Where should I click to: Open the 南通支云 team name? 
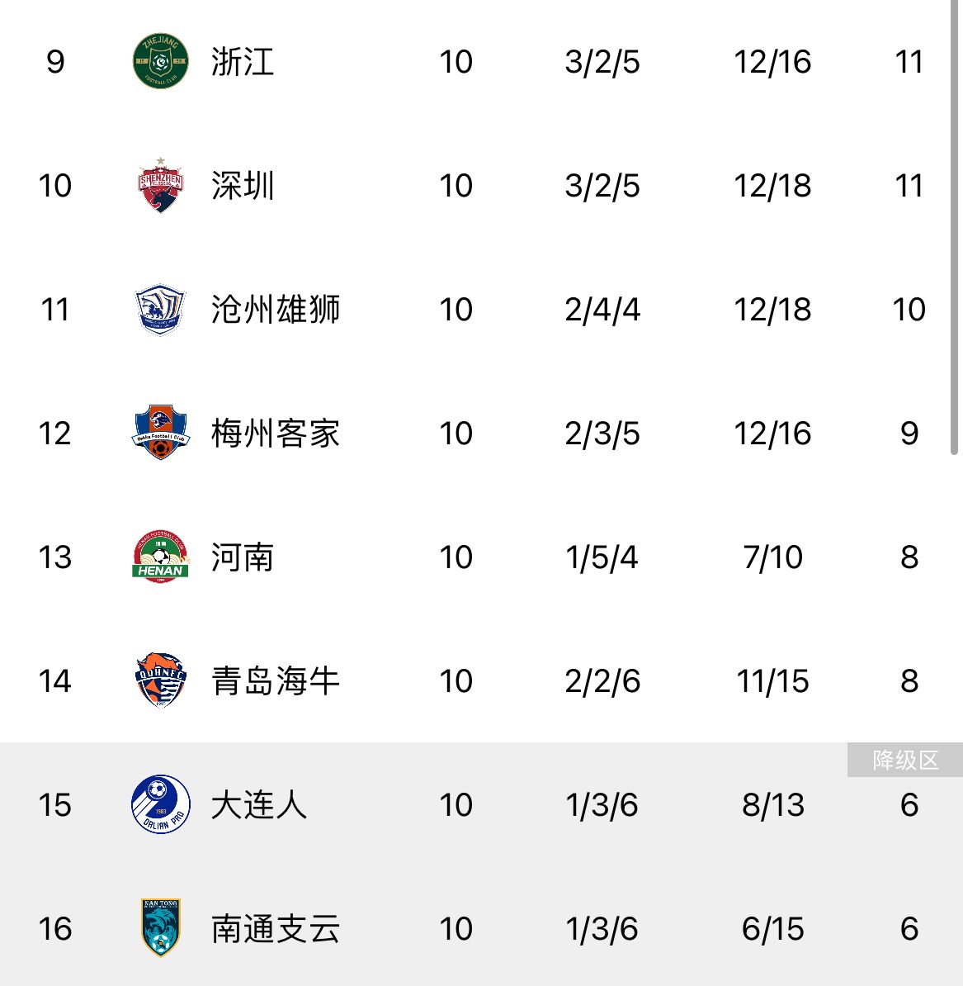(275, 929)
